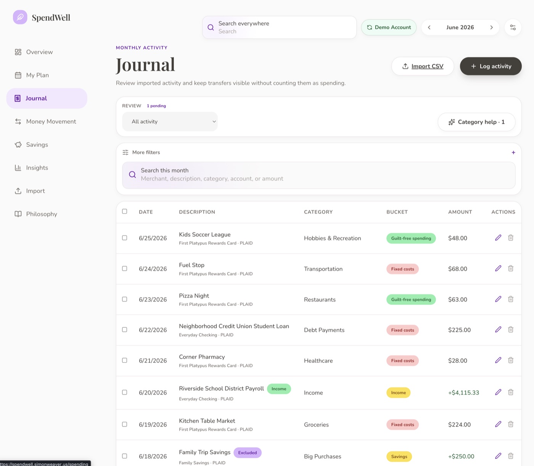Viewport: 534px width, 466px height.
Task: Delete the Student Loan payment row
Action: pyautogui.click(x=511, y=329)
